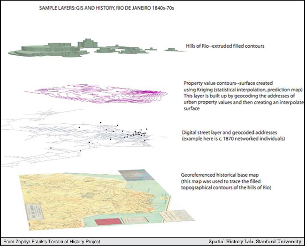The height and width of the screenshot is (246, 305).
Task: Click the small isolated green hill on the right
Action: click(x=170, y=47)
